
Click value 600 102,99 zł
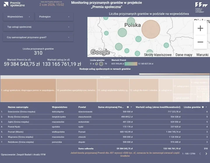126,132
